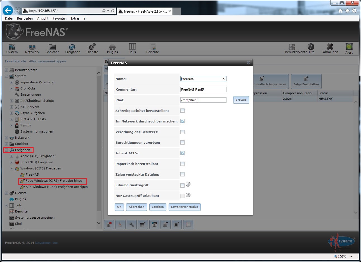Image resolution: width=361 pixels, height=262 pixels.
Task: Expand the Netzwerk tree node
Action: tap(6, 138)
